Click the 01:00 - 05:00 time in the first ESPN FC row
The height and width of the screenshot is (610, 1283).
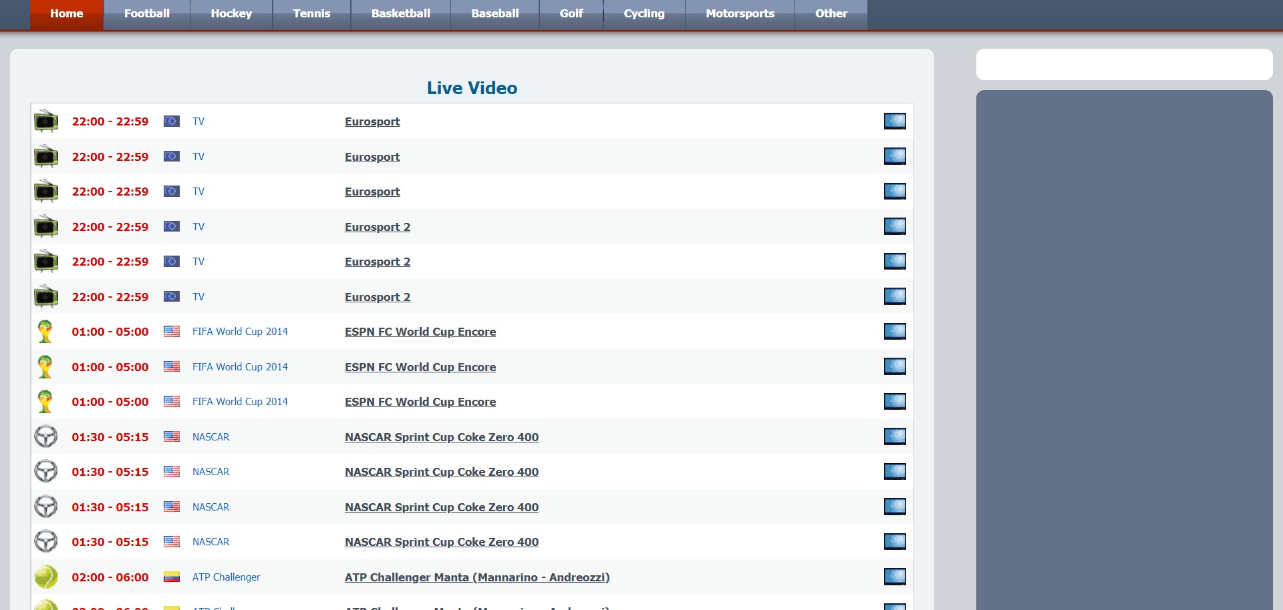110,332
